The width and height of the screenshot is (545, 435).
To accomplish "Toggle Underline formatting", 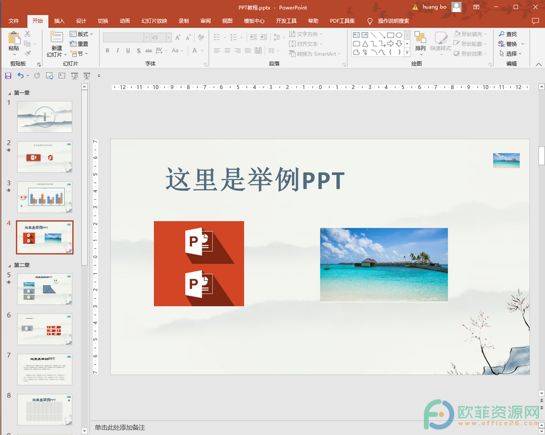I will (x=128, y=50).
